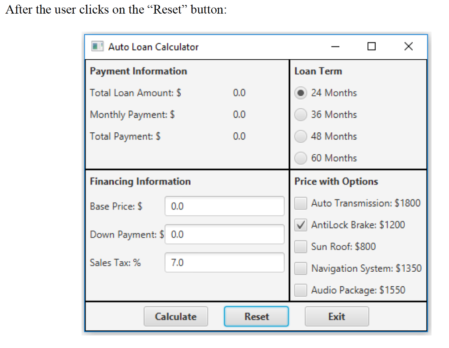
Task: Select the 48 Months loan term
Action: pyautogui.click(x=301, y=136)
